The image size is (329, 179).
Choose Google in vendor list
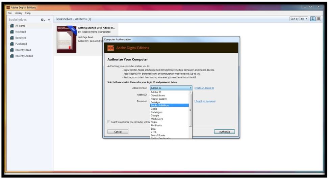(x=170, y=116)
